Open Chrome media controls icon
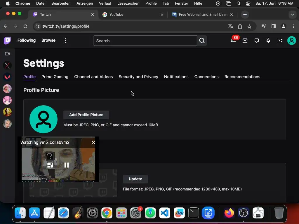Viewport: 299px width, 224px height. 264,26
